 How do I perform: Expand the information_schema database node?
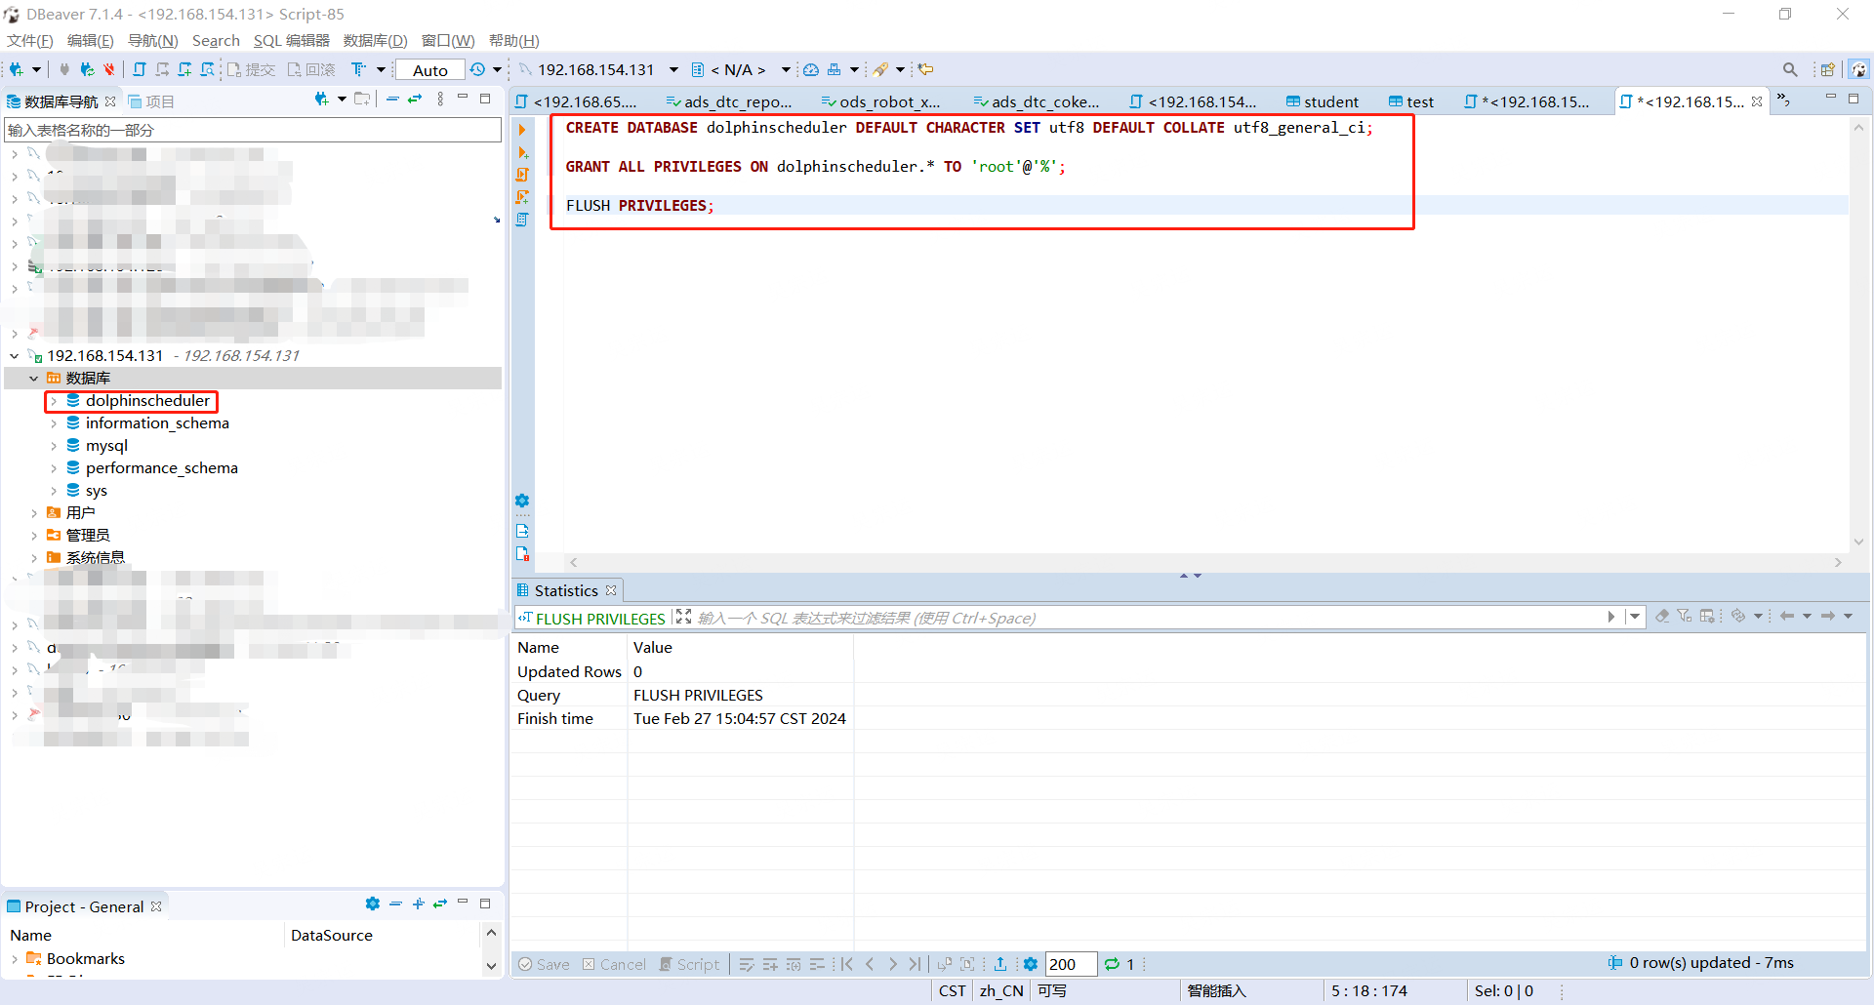[x=54, y=423]
